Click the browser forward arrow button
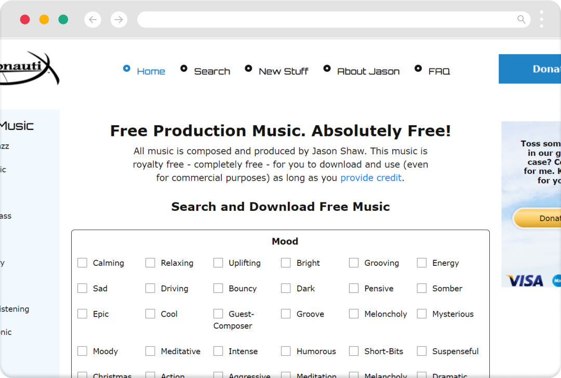Screen dimensions: 561x378 coord(119,20)
